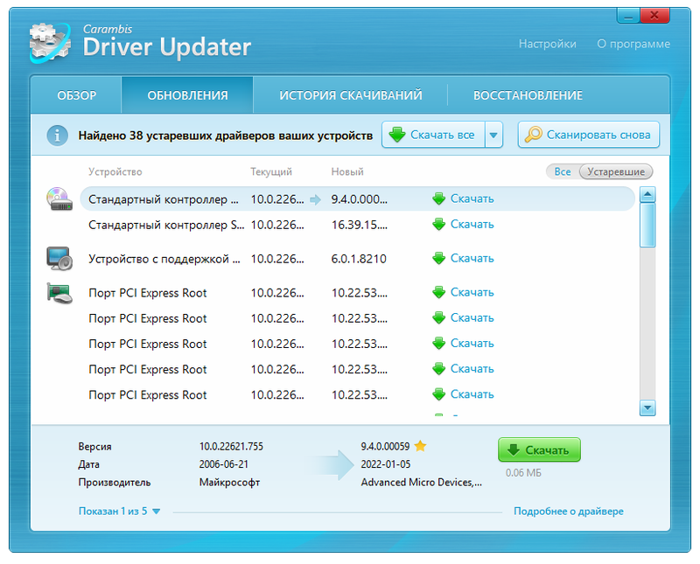Click the monitor and speaker device icon
This screenshot has width=700, height=564.
point(59,258)
